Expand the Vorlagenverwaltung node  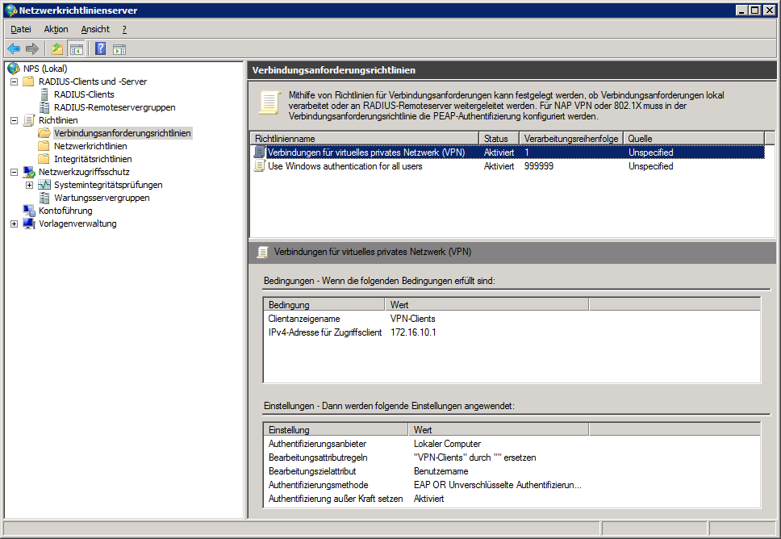[x=14, y=224]
